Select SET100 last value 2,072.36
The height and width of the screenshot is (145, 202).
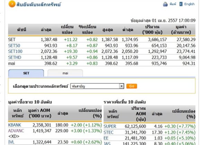point(49,51)
